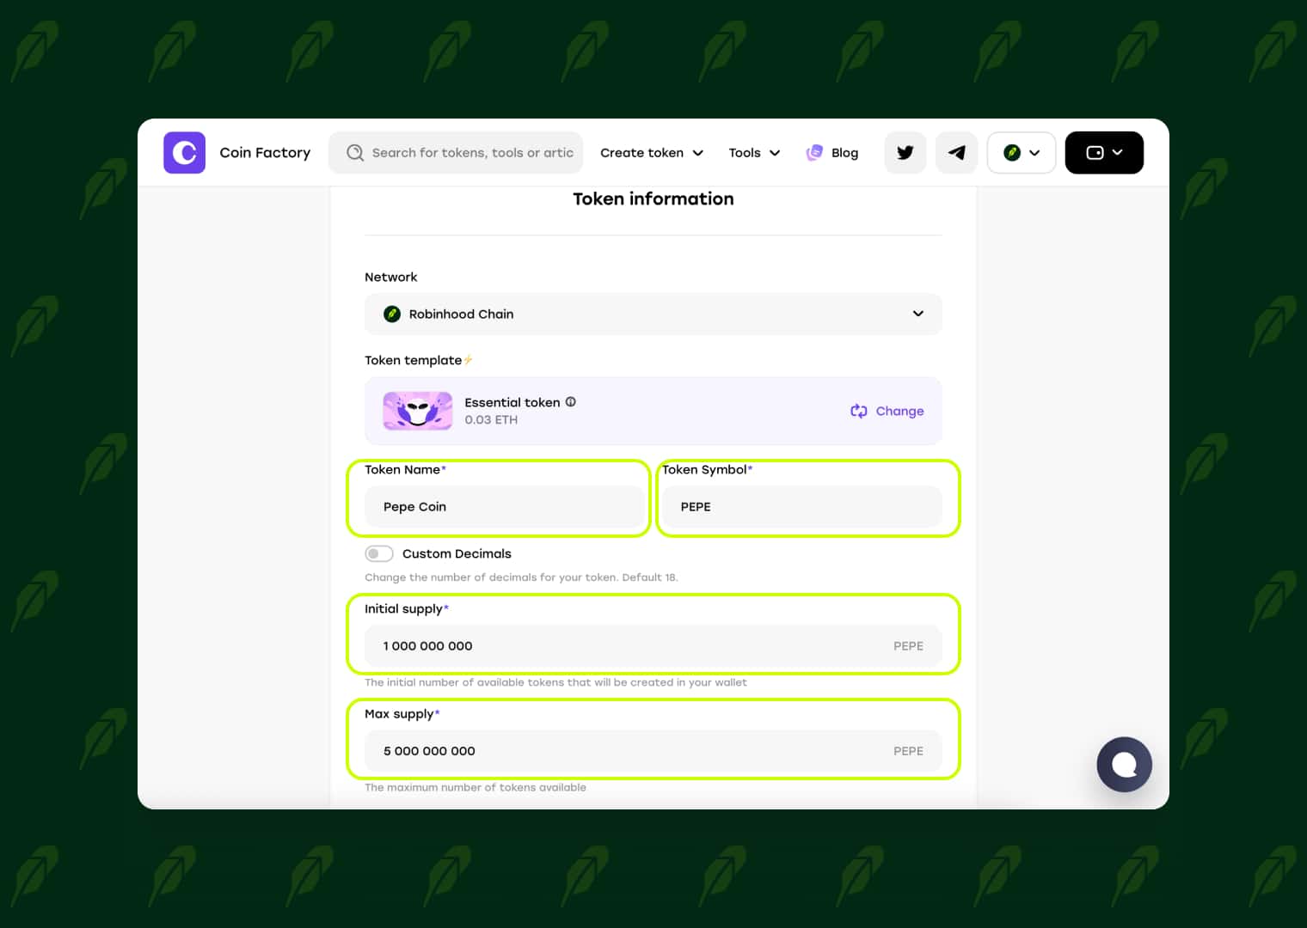Open the Telegram channel button
The height and width of the screenshot is (928, 1307).
(956, 153)
